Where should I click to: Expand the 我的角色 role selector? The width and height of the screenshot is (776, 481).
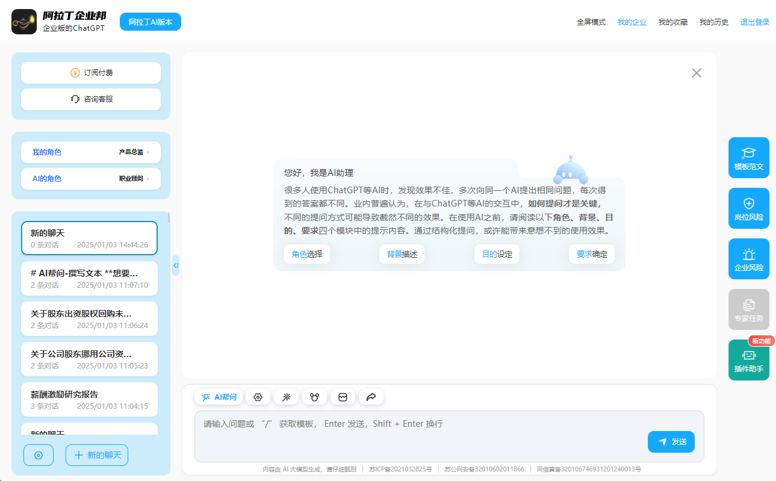pos(91,152)
